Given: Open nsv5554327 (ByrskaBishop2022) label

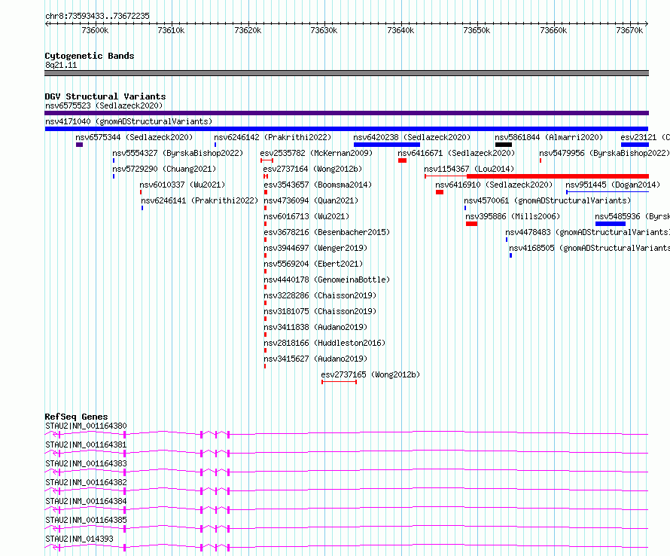Looking at the screenshot, I should (178, 153).
